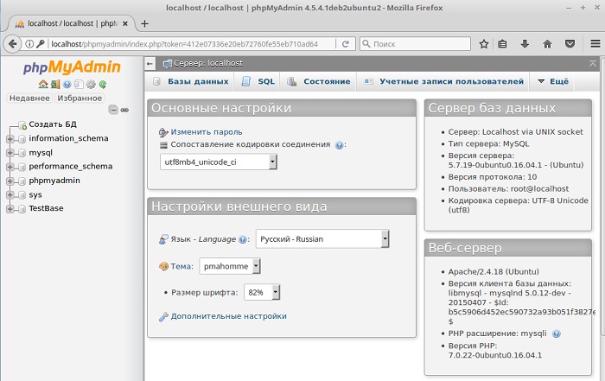The image size is (605, 381).
Task: Click the TestBase database icon
Action: coord(22,209)
